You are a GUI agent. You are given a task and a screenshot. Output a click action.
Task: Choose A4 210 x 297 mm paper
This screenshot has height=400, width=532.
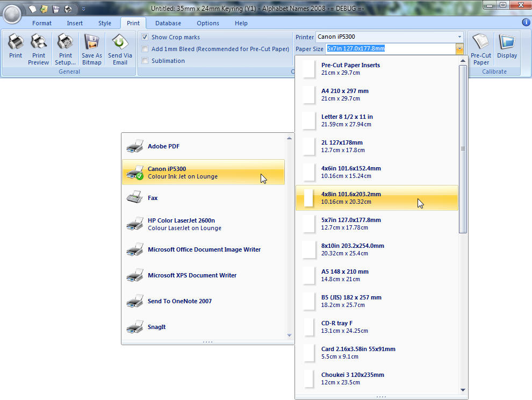click(377, 95)
